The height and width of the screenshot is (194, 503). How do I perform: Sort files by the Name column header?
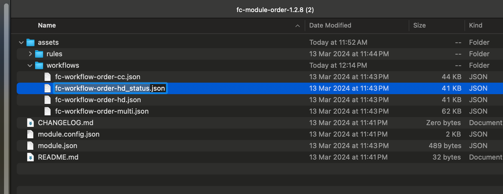tap(47, 26)
